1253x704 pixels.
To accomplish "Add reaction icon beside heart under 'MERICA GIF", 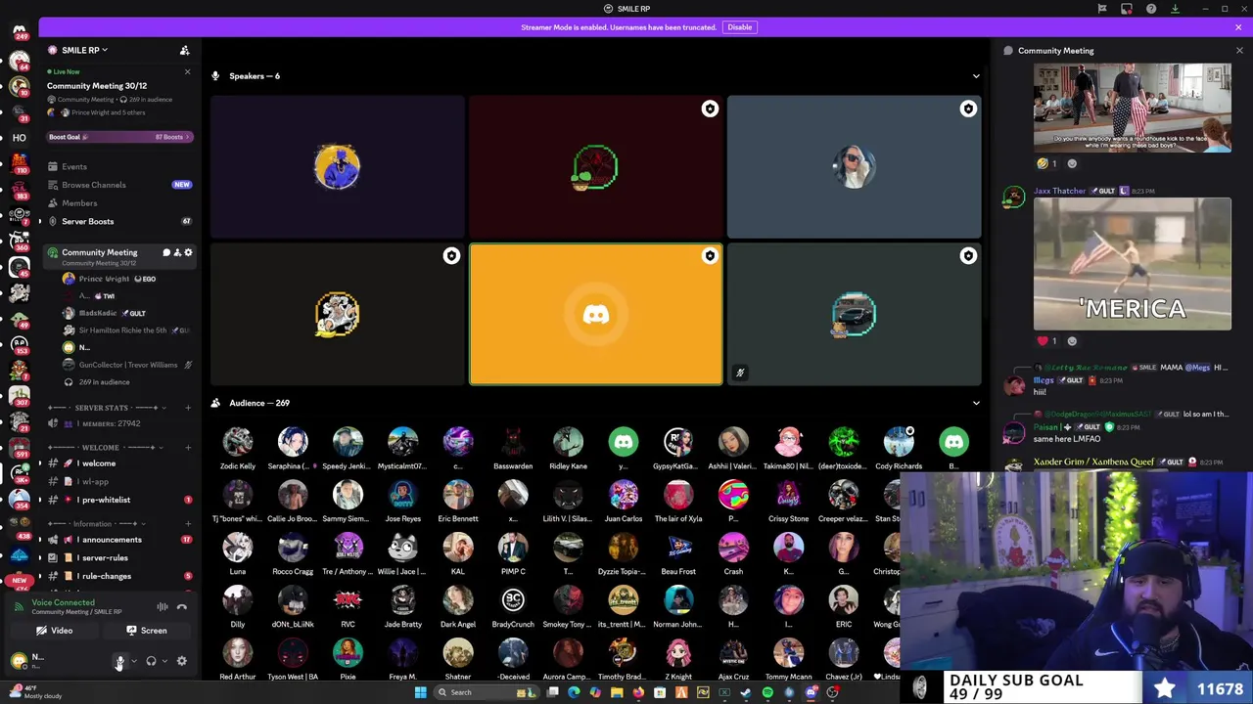I will pos(1072,341).
